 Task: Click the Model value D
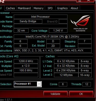click(53, 41)
